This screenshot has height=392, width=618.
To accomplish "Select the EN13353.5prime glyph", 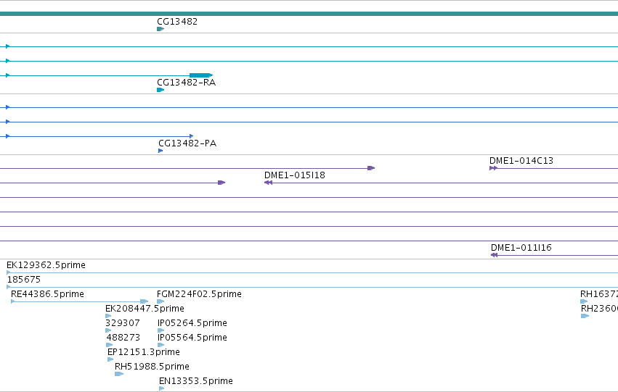I will (x=162, y=388).
